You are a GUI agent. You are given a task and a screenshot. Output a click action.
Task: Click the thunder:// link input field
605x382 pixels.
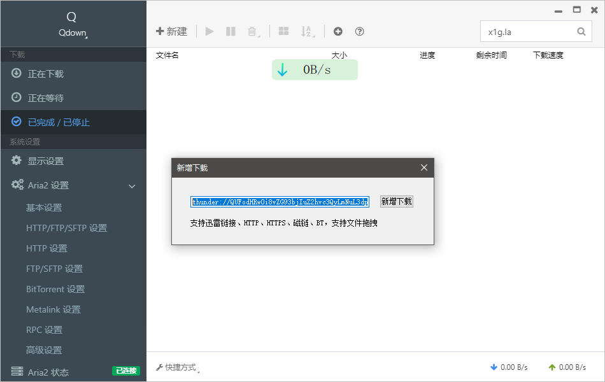pyautogui.click(x=280, y=202)
